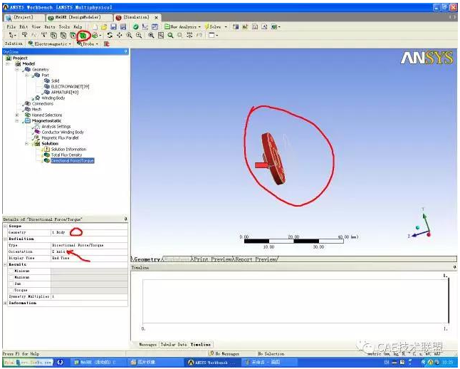Click the Symmetry Multiplier value field

89,297
